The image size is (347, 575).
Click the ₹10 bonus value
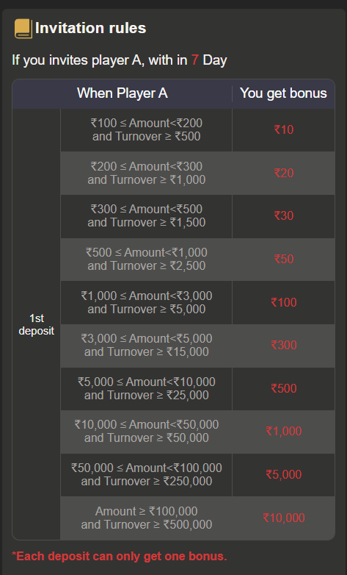(x=284, y=129)
